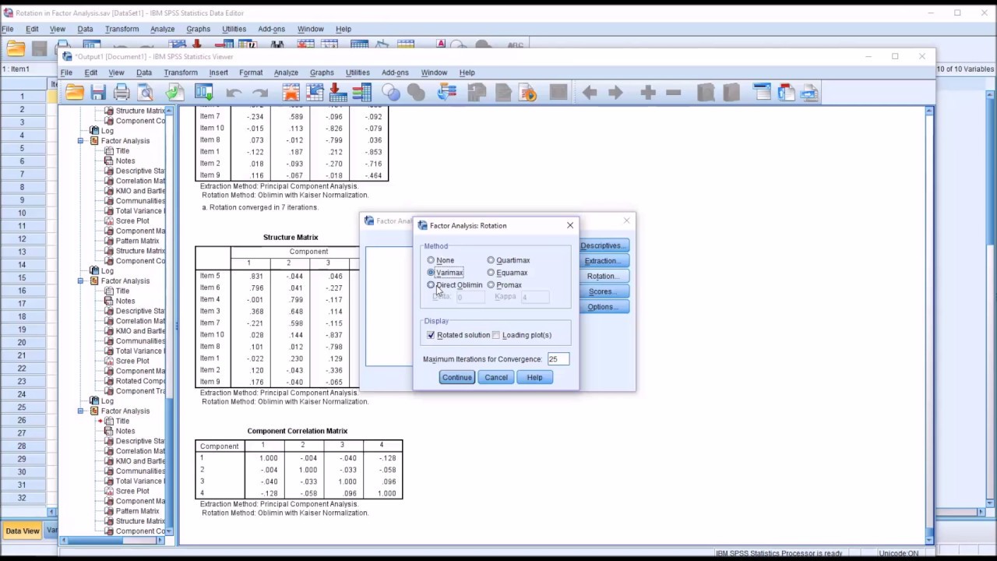Open the Format menu in Viewer
This screenshot has height=561, width=997.
tap(251, 72)
